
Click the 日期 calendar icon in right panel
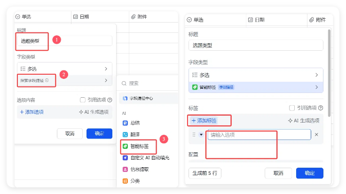pyautogui.click(x=251, y=20)
